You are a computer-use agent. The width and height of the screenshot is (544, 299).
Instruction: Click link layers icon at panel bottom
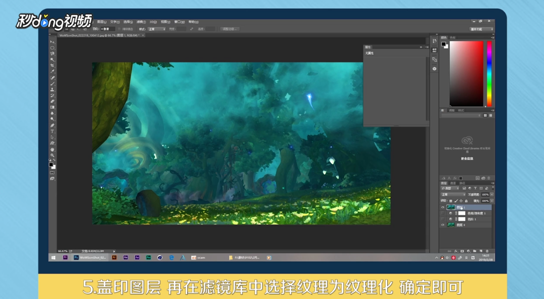click(x=449, y=251)
